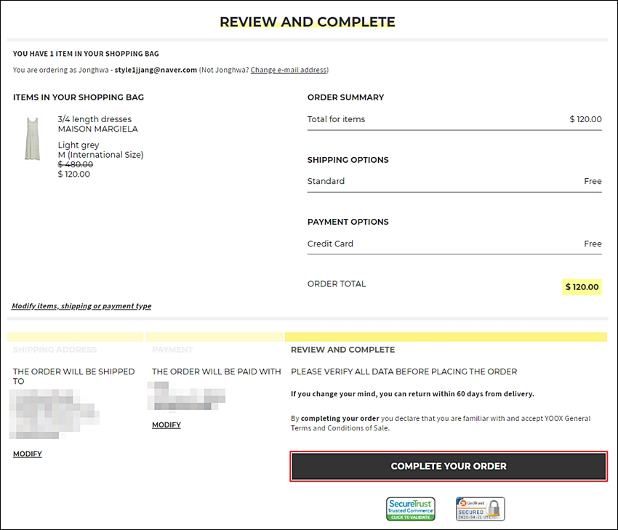
Task: Click the 'Light grey' color text
Action: (79, 145)
